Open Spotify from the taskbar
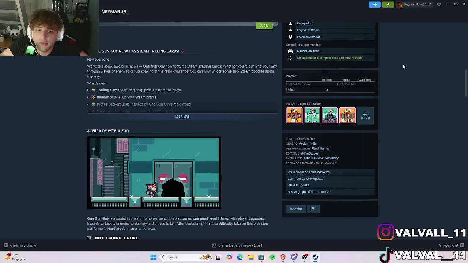Screen dimensions: 468x263 [272, 257]
